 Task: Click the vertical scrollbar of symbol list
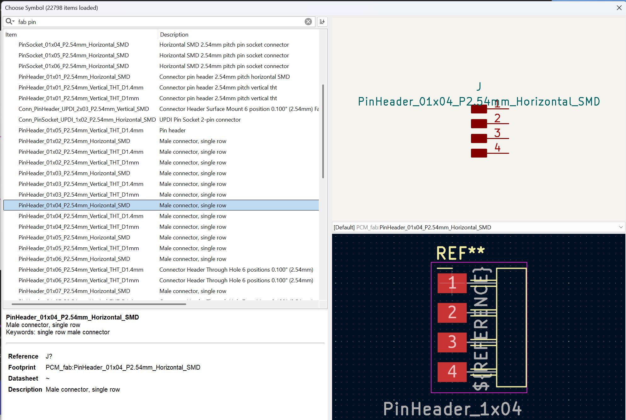(x=323, y=131)
